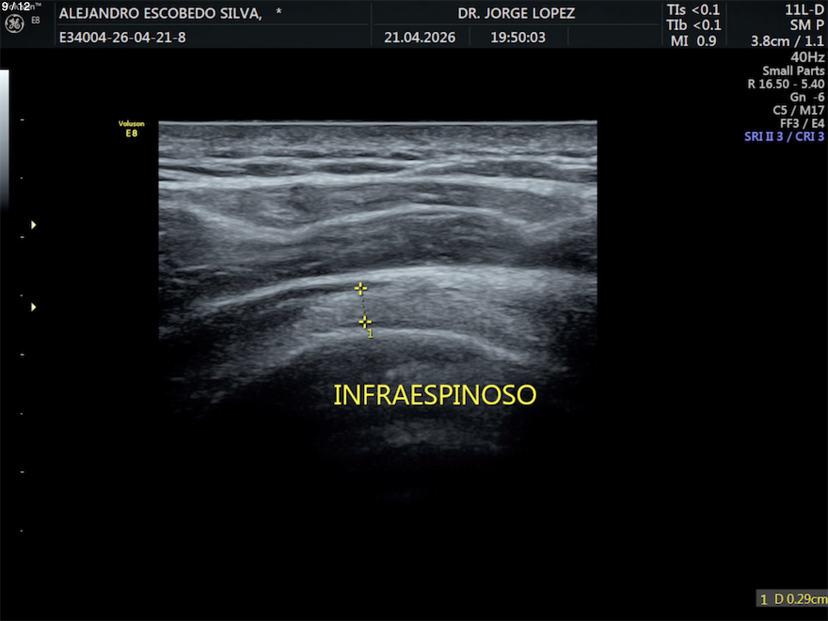The width and height of the screenshot is (828, 621).
Task: Click the Voluson E8 probe orientation logo
Action: [x=131, y=128]
